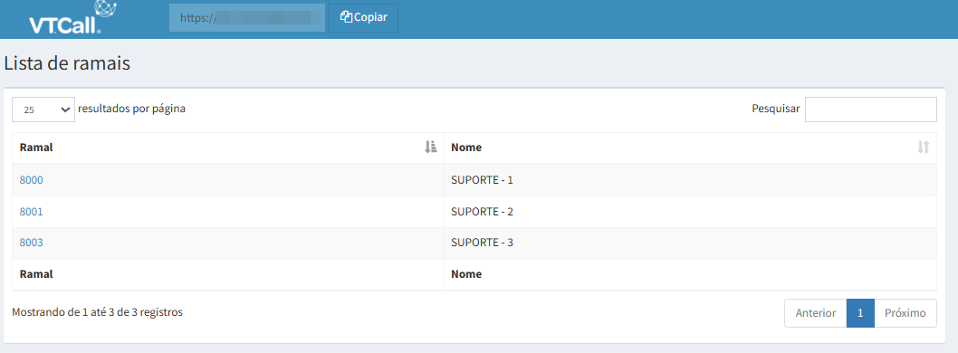Sort by the Nome column header
Viewport: 958px width, 353px height.
[x=690, y=148]
